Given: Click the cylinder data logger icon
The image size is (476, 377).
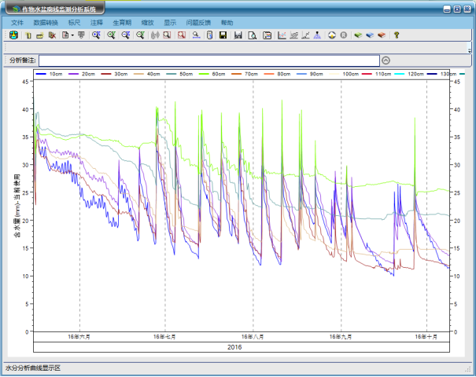Looking at the screenshot, I should click(209, 35).
